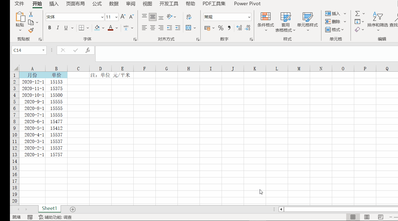Viewport: 398px width, 221px height.
Task: Toggle italic formatting
Action: click(58, 28)
